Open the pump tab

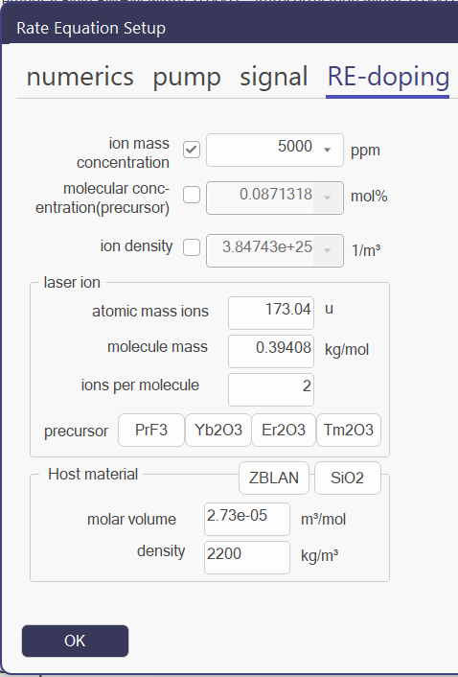click(187, 78)
